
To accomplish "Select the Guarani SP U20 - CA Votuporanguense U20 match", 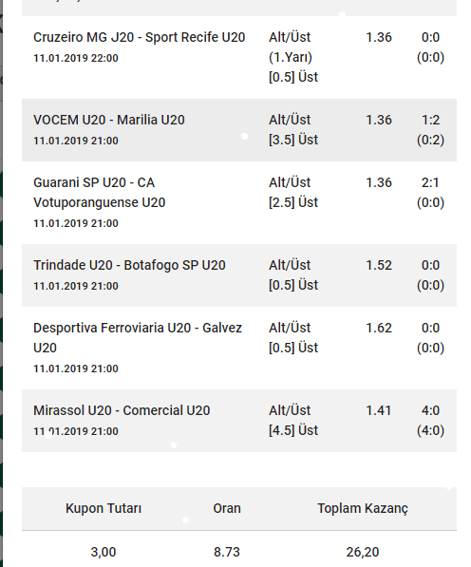I will click(100, 193).
